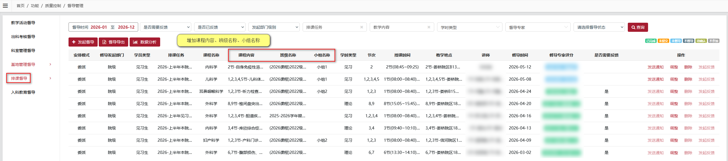Click the 不参加 gray status legend
Image resolution: width=728 pixels, height=161 pixels.
(714, 41)
